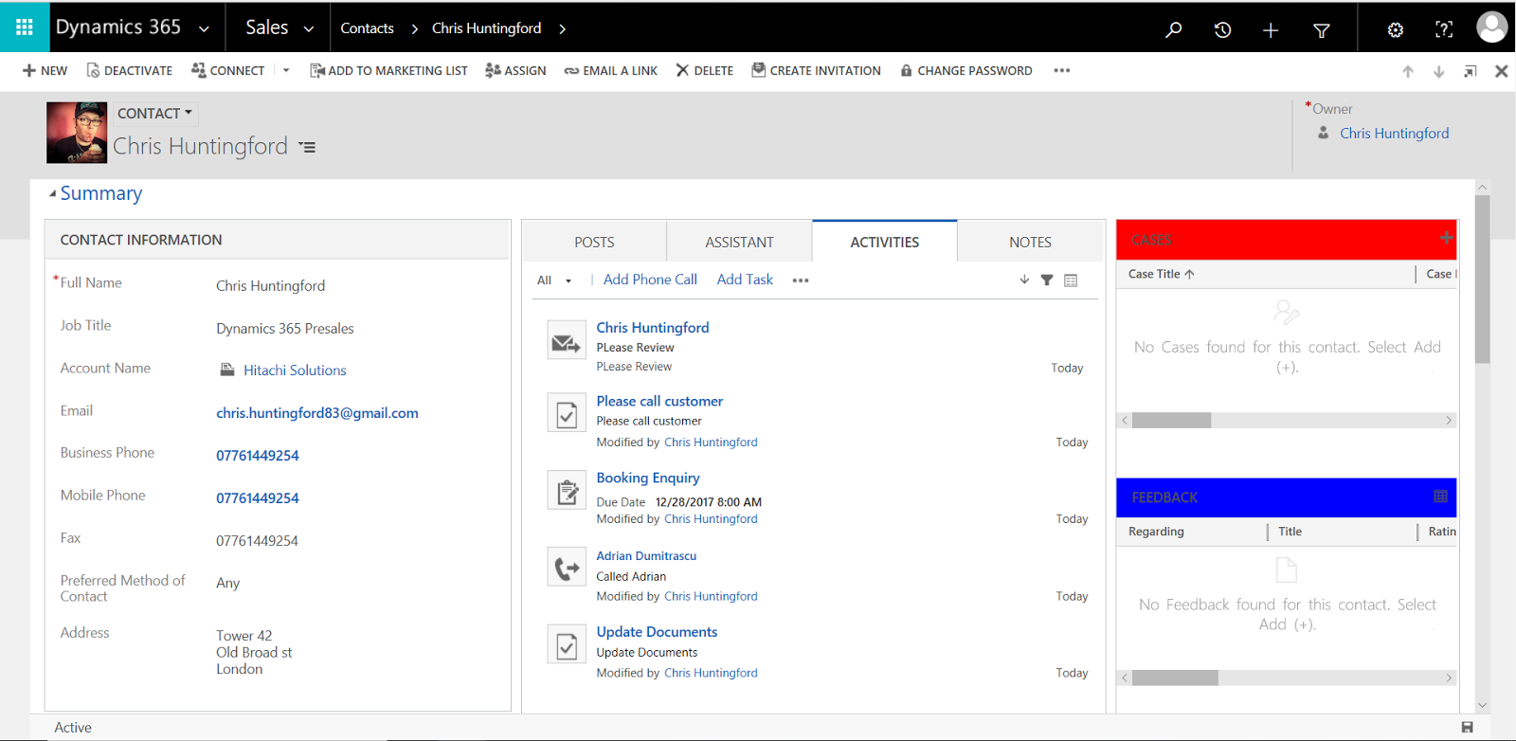Click the quick create plus icon
This screenshot has height=741, width=1516.
coord(1271,30)
